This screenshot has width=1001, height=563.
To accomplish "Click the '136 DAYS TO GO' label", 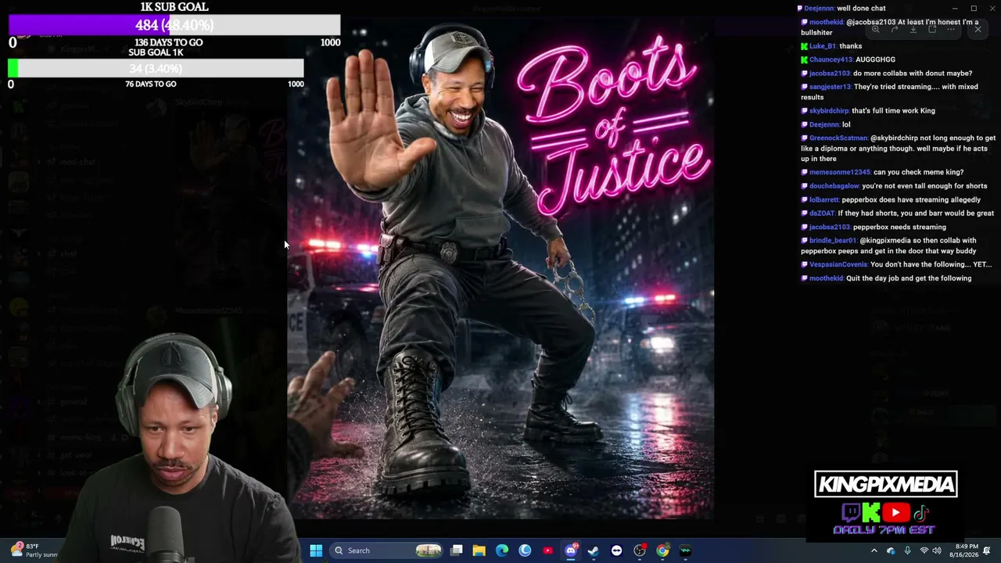I will pyautogui.click(x=169, y=43).
